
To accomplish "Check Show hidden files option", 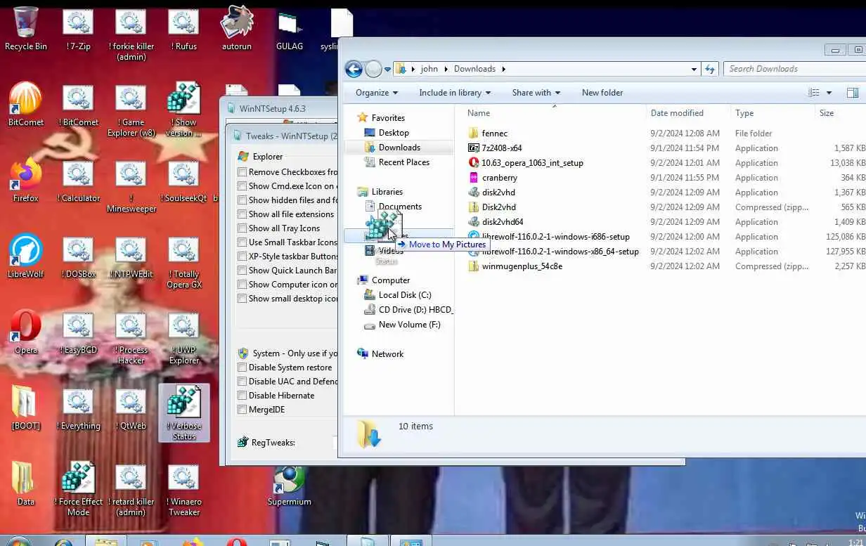I will pos(243,200).
